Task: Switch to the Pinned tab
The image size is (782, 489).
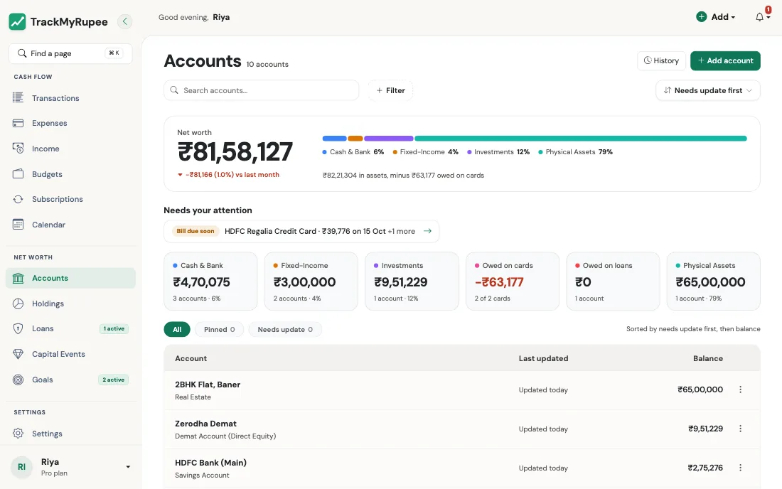Action: (219, 330)
